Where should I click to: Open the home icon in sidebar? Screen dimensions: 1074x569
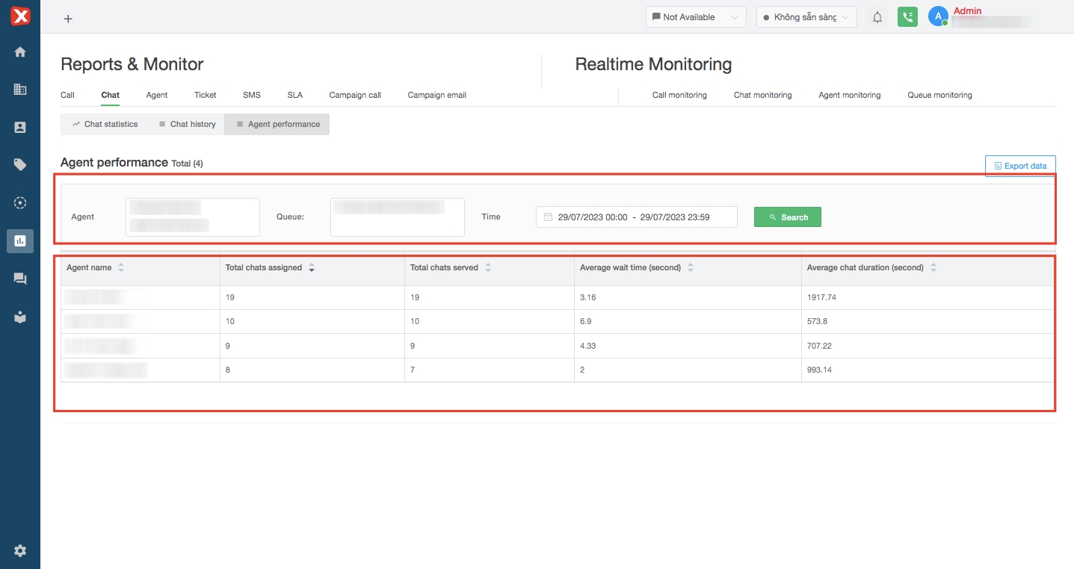tap(20, 52)
